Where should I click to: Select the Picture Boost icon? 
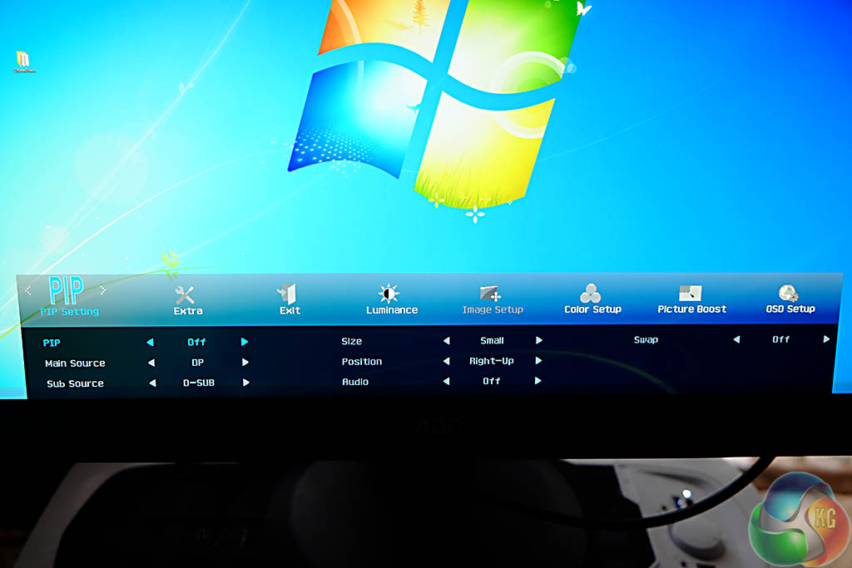(690, 293)
